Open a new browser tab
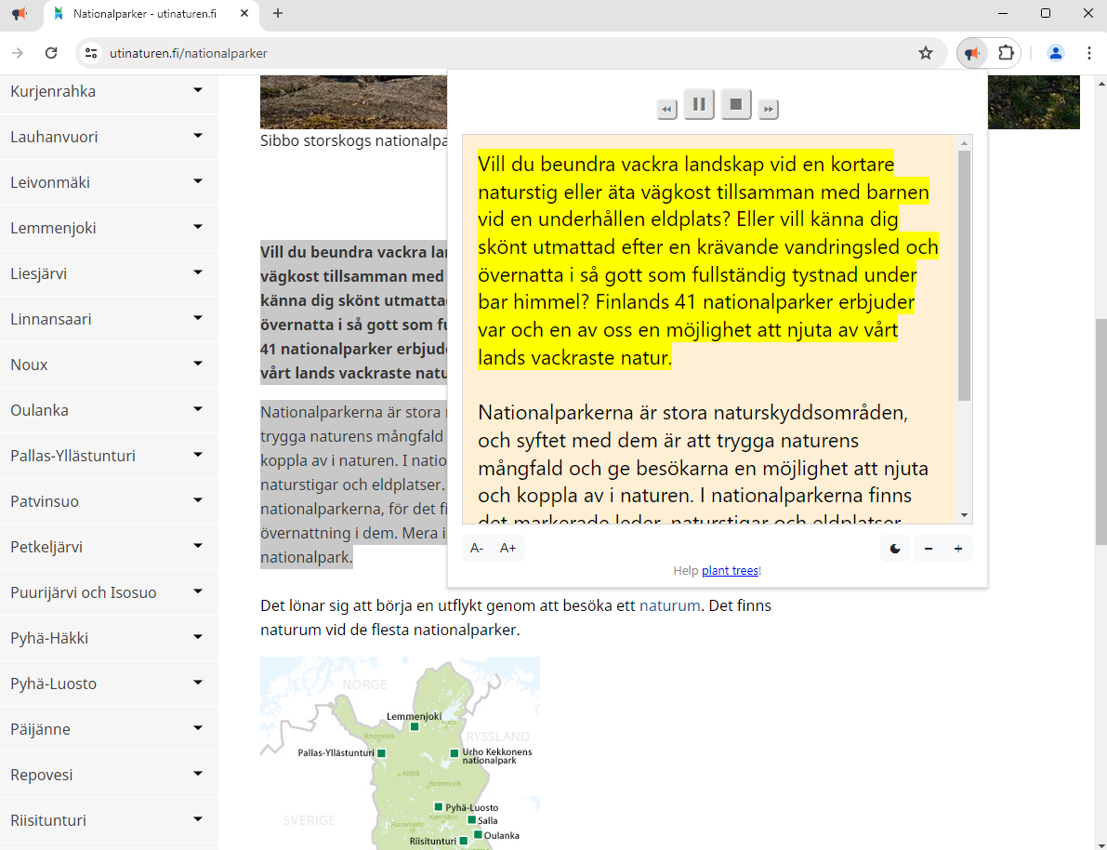 [278, 13]
